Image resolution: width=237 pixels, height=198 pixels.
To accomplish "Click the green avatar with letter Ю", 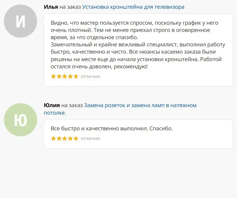I will pyautogui.click(x=21, y=120).
